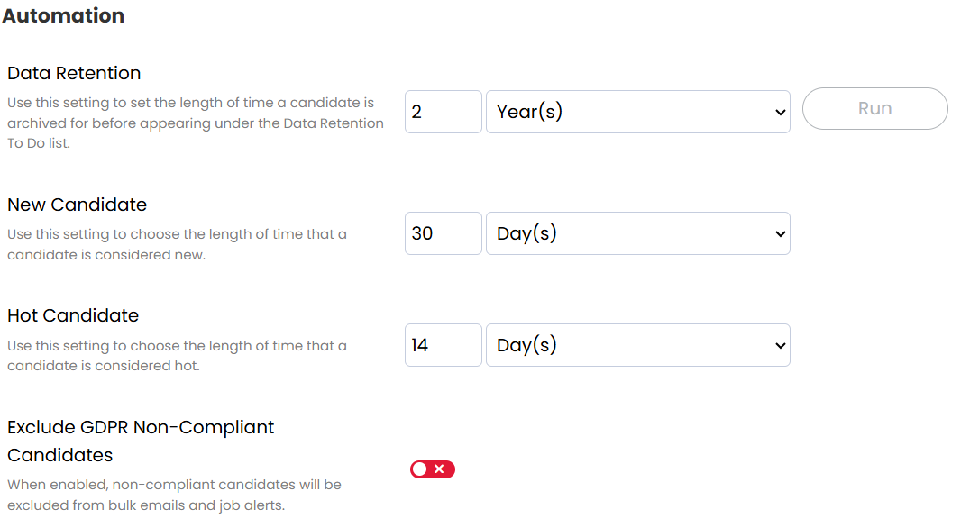Focus the Hot Candidate field showing 14
979x528 pixels.
(443, 345)
